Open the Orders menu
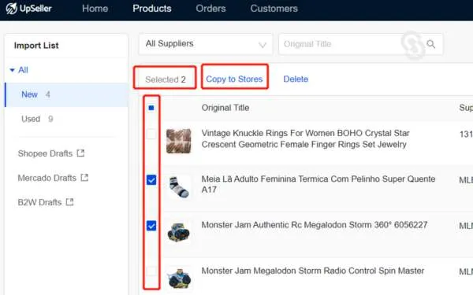This screenshot has width=473, height=295. (210, 9)
